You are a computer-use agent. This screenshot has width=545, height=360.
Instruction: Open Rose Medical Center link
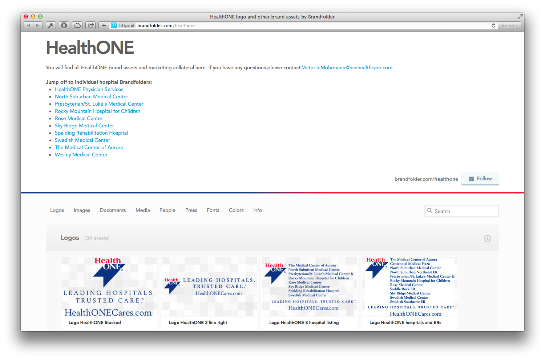click(x=79, y=118)
